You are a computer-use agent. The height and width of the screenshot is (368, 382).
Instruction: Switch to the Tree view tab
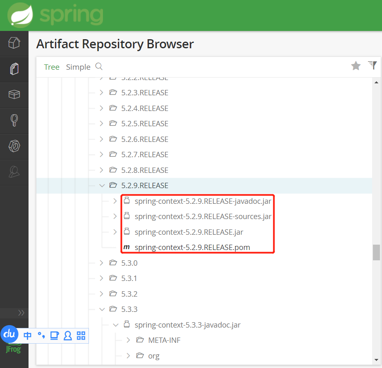[x=52, y=67]
